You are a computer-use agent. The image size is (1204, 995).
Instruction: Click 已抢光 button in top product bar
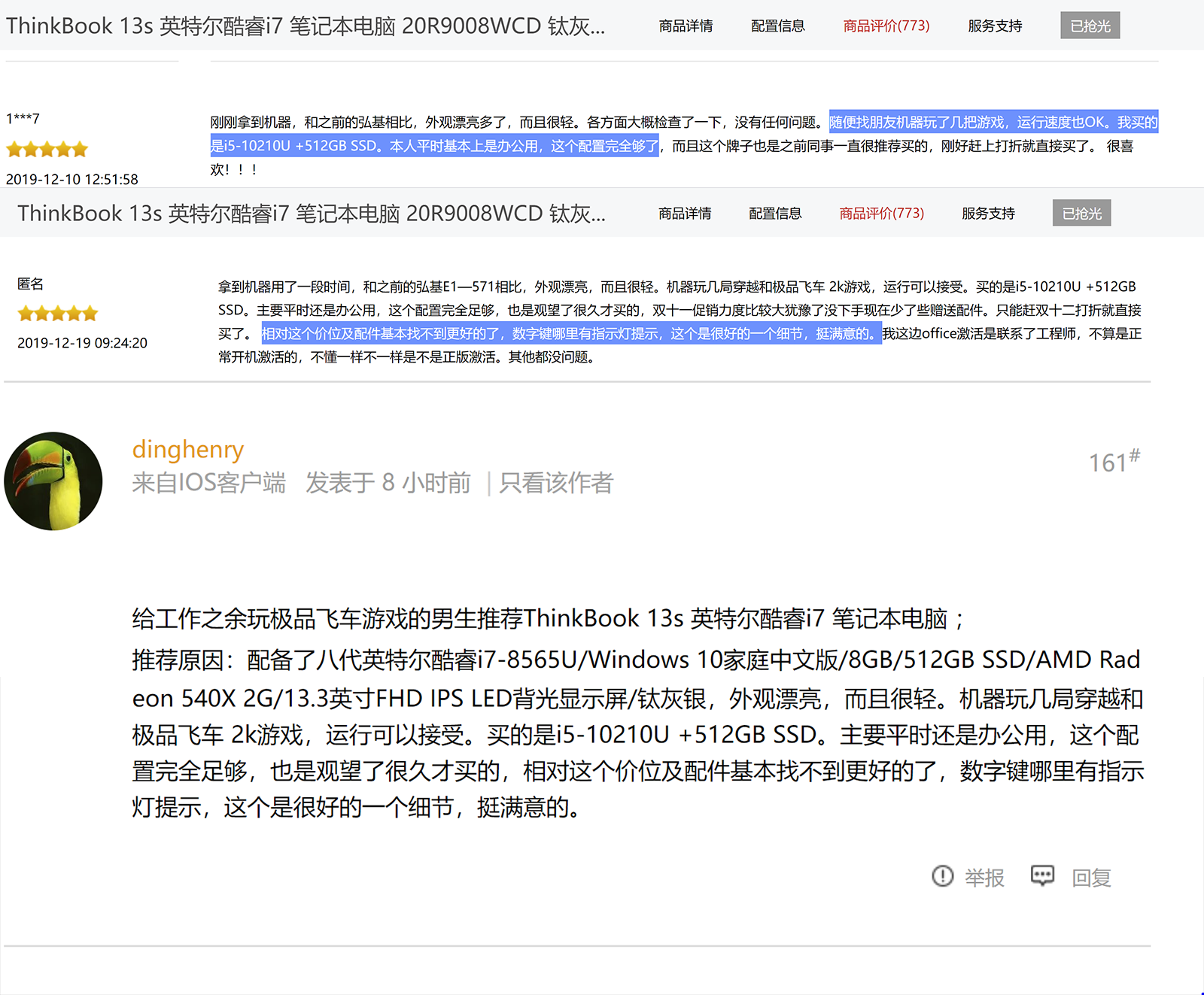pos(1090,26)
